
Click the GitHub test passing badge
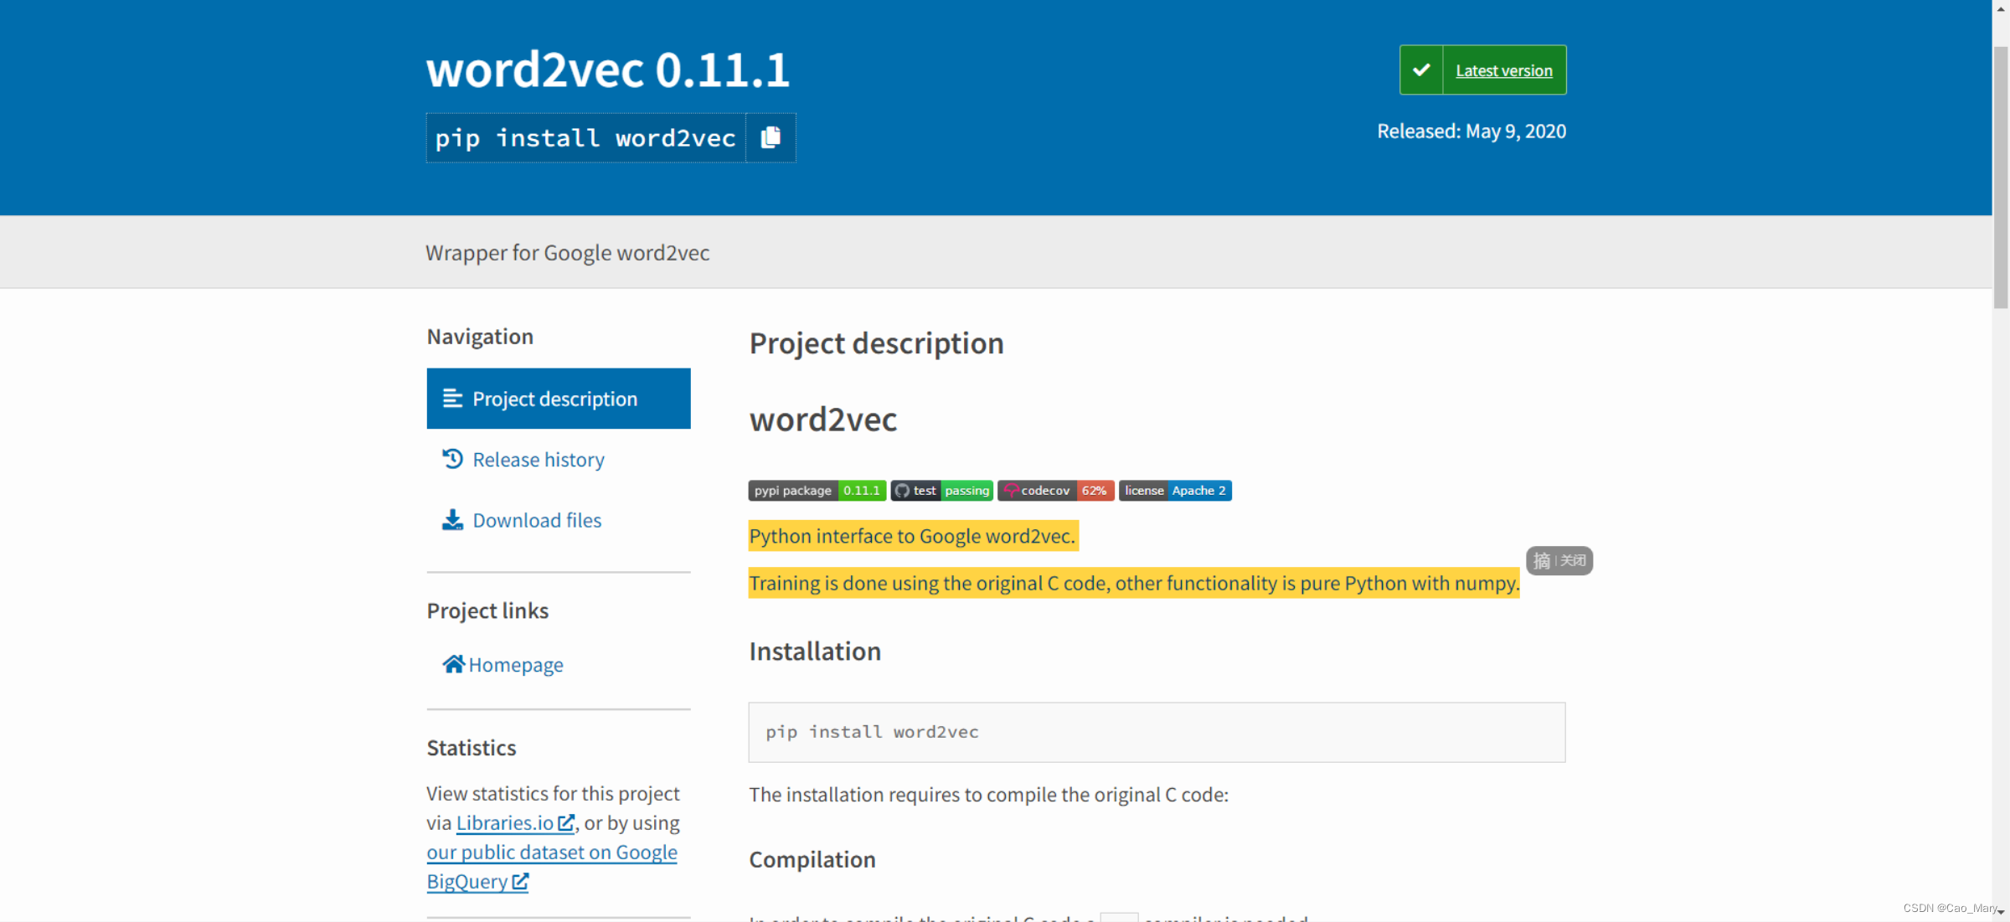pyautogui.click(x=942, y=491)
